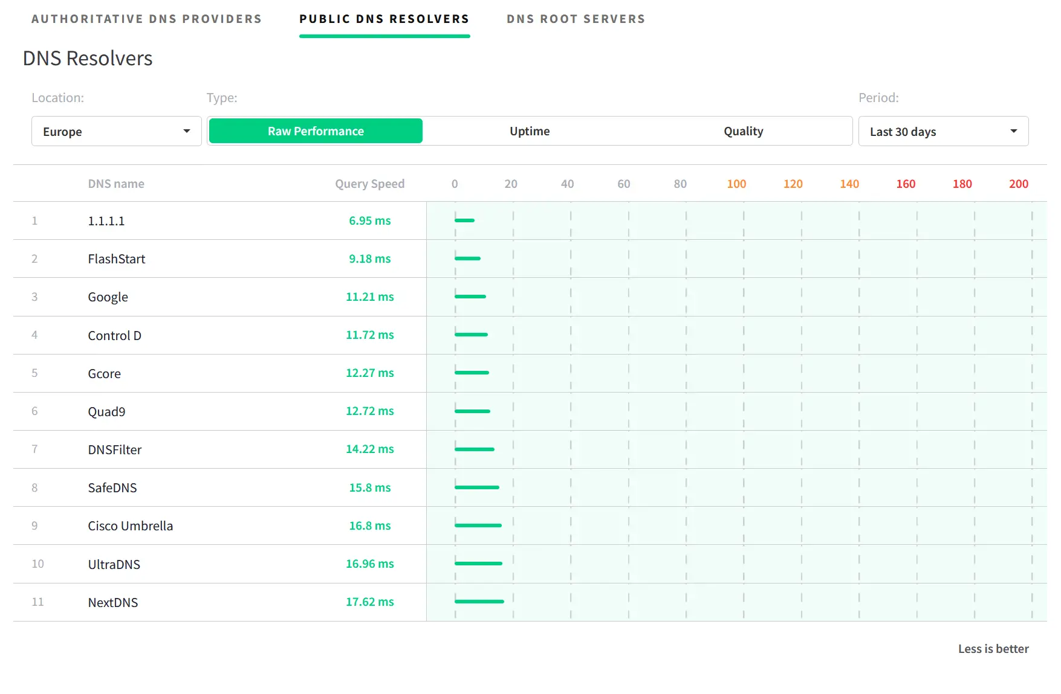Click the UltraDNS resolver name
The width and height of the screenshot is (1061, 694).
[x=114, y=564]
